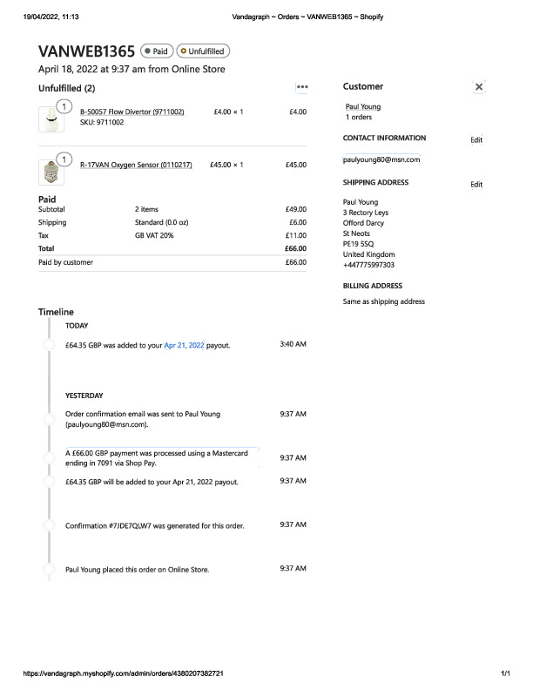The image size is (533, 690).
Task: Open the R-17VAN Oxygen Sensor product link
Action: pos(136,165)
